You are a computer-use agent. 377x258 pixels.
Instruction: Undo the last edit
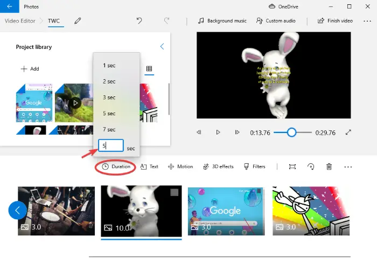pos(139,20)
